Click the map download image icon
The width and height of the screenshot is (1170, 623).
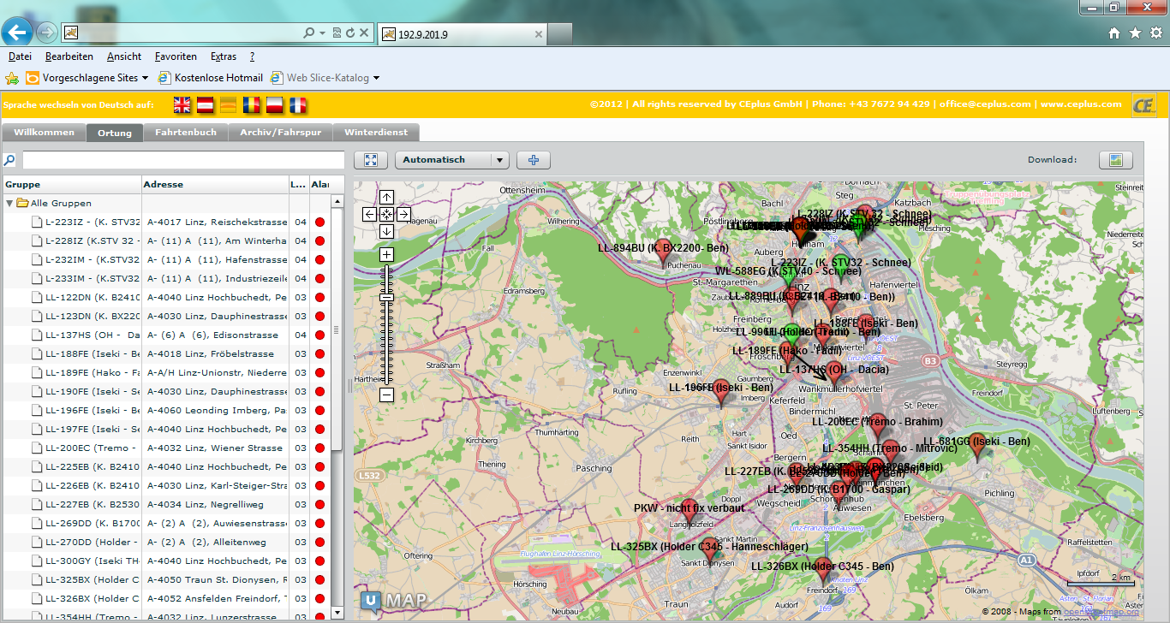[x=1115, y=160]
